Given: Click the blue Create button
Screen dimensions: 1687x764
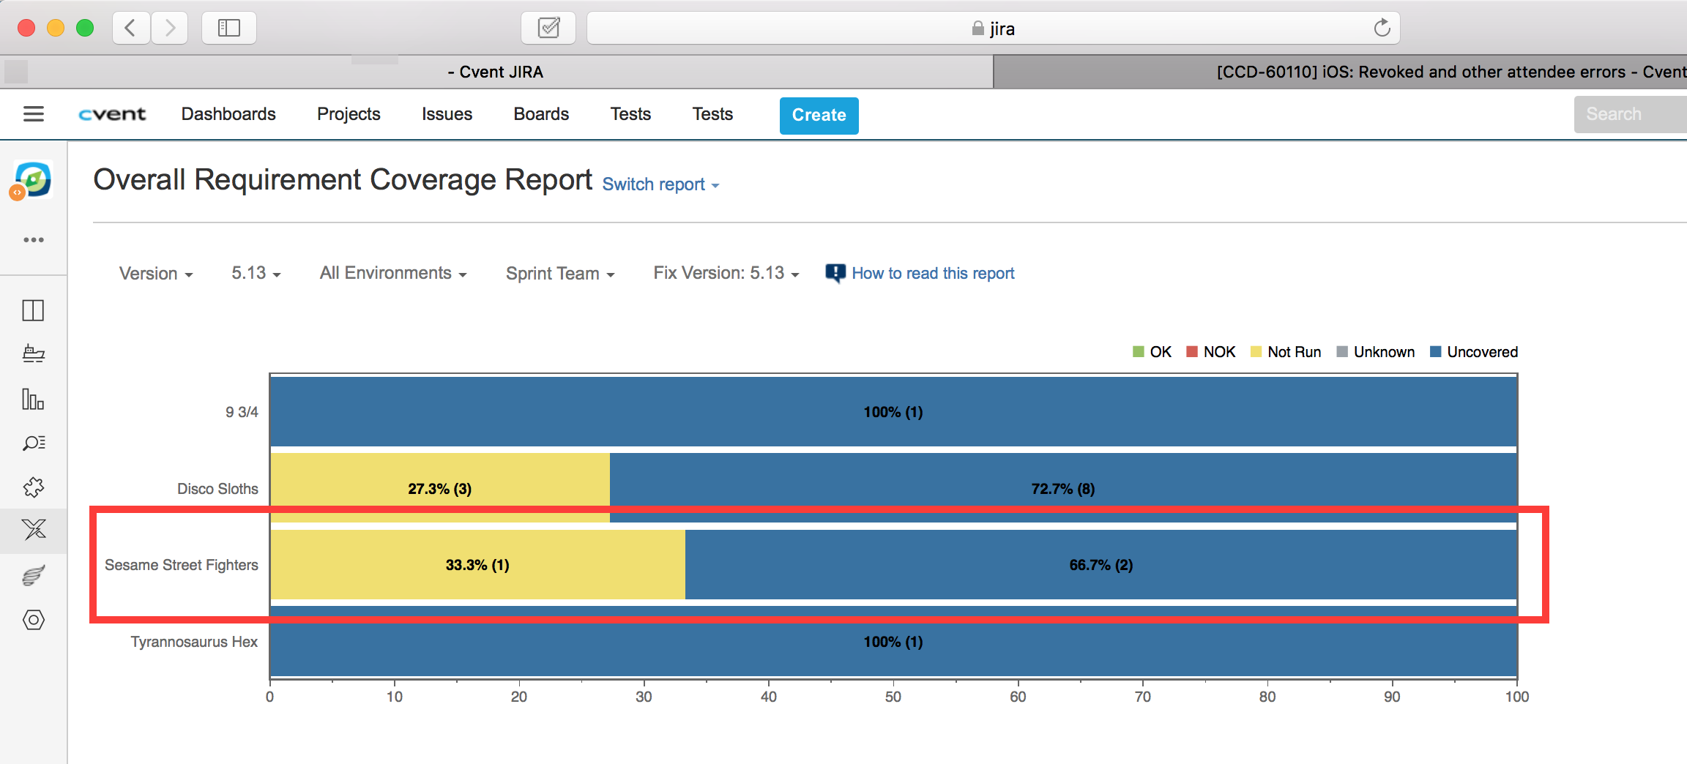Looking at the screenshot, I should (x=819, y=116).
